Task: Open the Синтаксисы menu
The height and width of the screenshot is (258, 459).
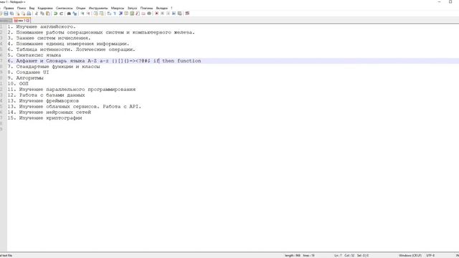Action: pos(65,8)
